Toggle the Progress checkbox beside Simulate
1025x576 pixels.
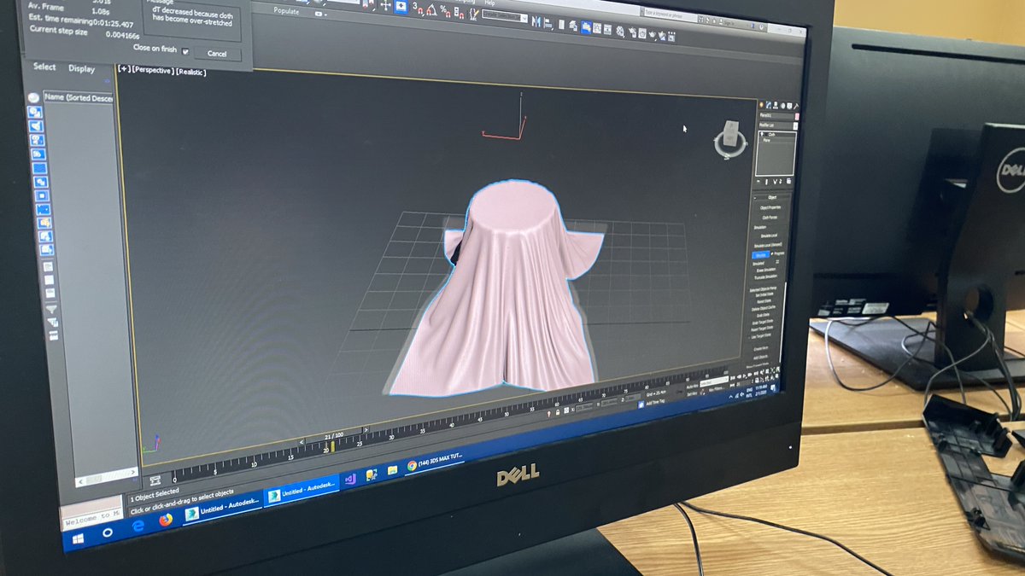click(x=772, y=254)
